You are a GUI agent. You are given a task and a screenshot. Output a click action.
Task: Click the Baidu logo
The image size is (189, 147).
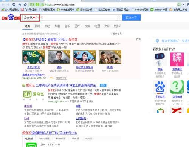click(x=11, y=17)
